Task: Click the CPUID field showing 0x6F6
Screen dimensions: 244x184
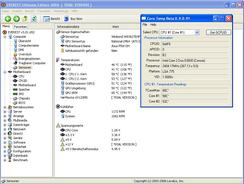Action: [x=195, y=44]
